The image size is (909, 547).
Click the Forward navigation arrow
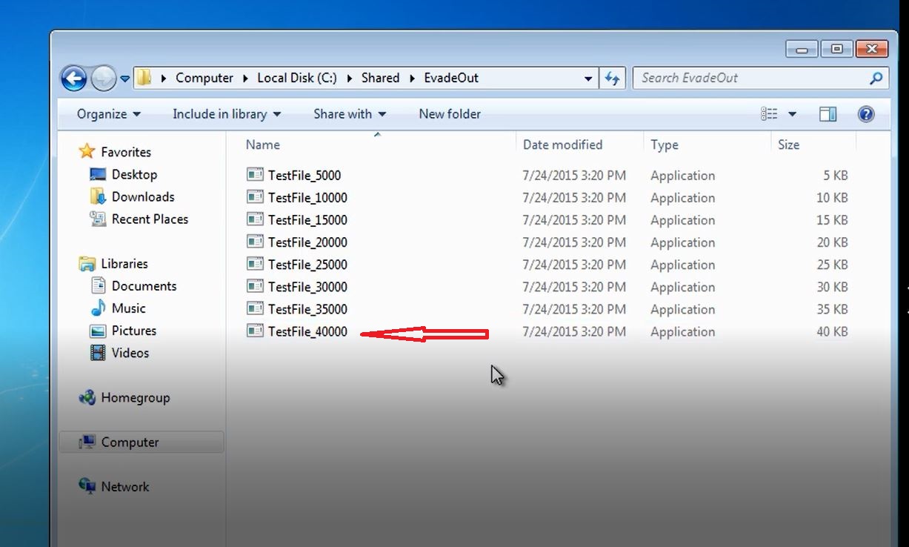[x=103, y=78]
